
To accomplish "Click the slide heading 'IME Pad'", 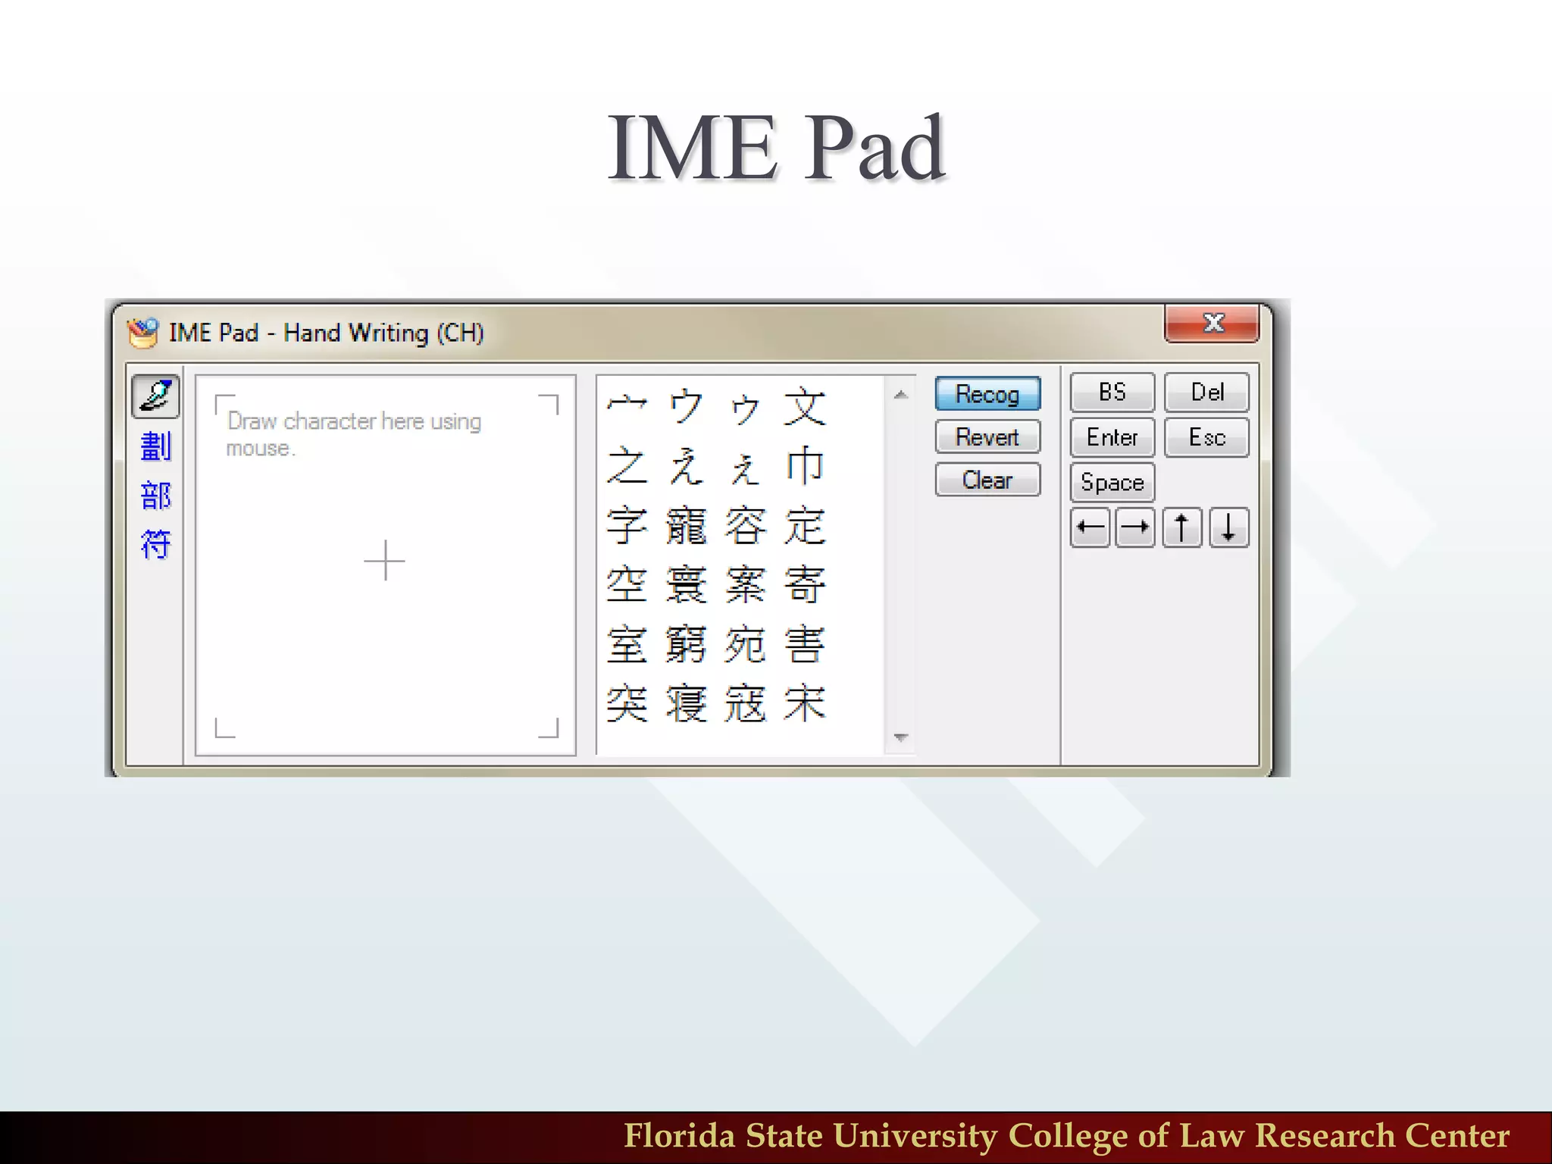I will [776, 148].
